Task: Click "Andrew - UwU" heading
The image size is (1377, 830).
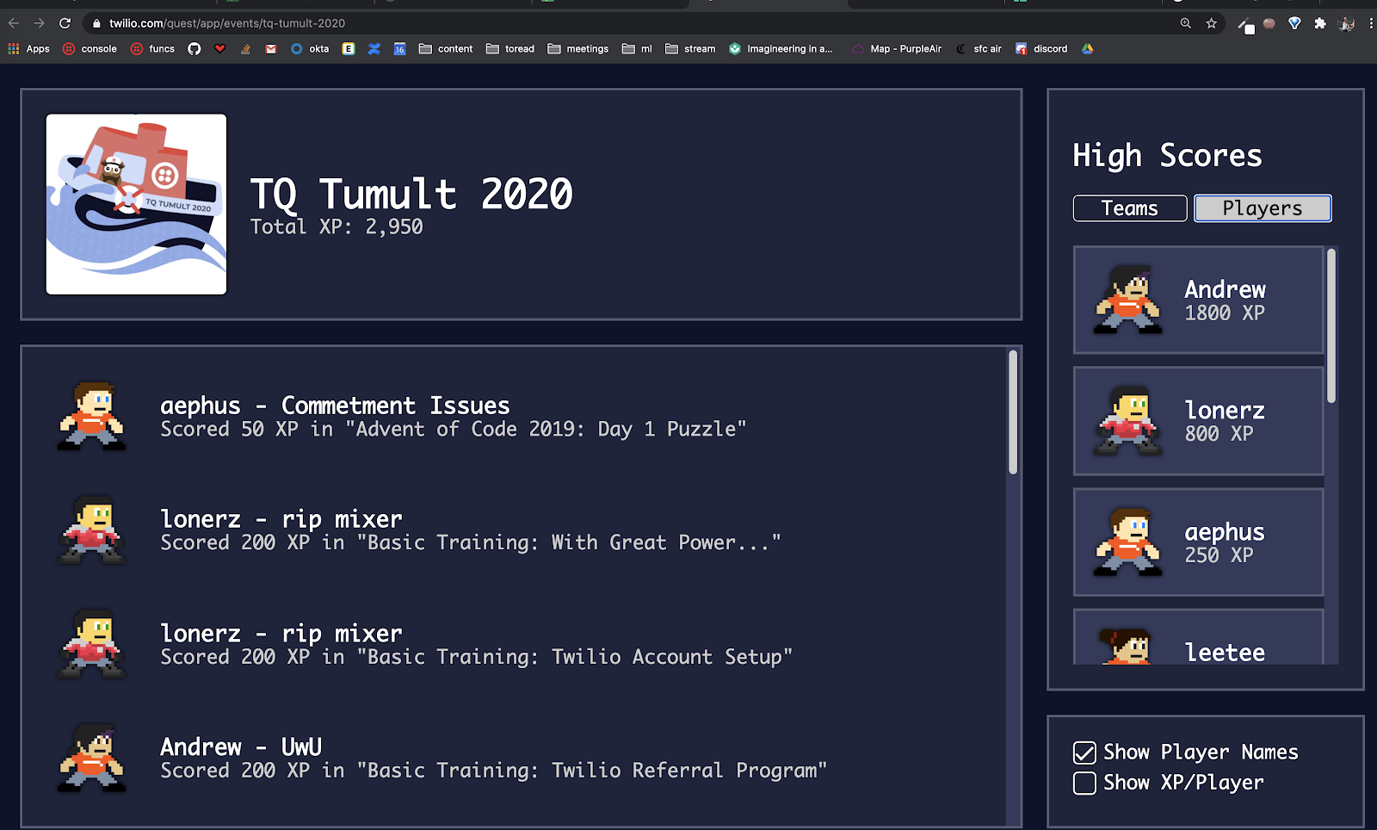Action: pos(241,746)
